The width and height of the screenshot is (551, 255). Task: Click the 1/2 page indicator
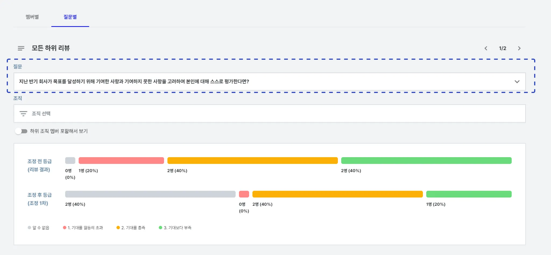tap(503, 48)
